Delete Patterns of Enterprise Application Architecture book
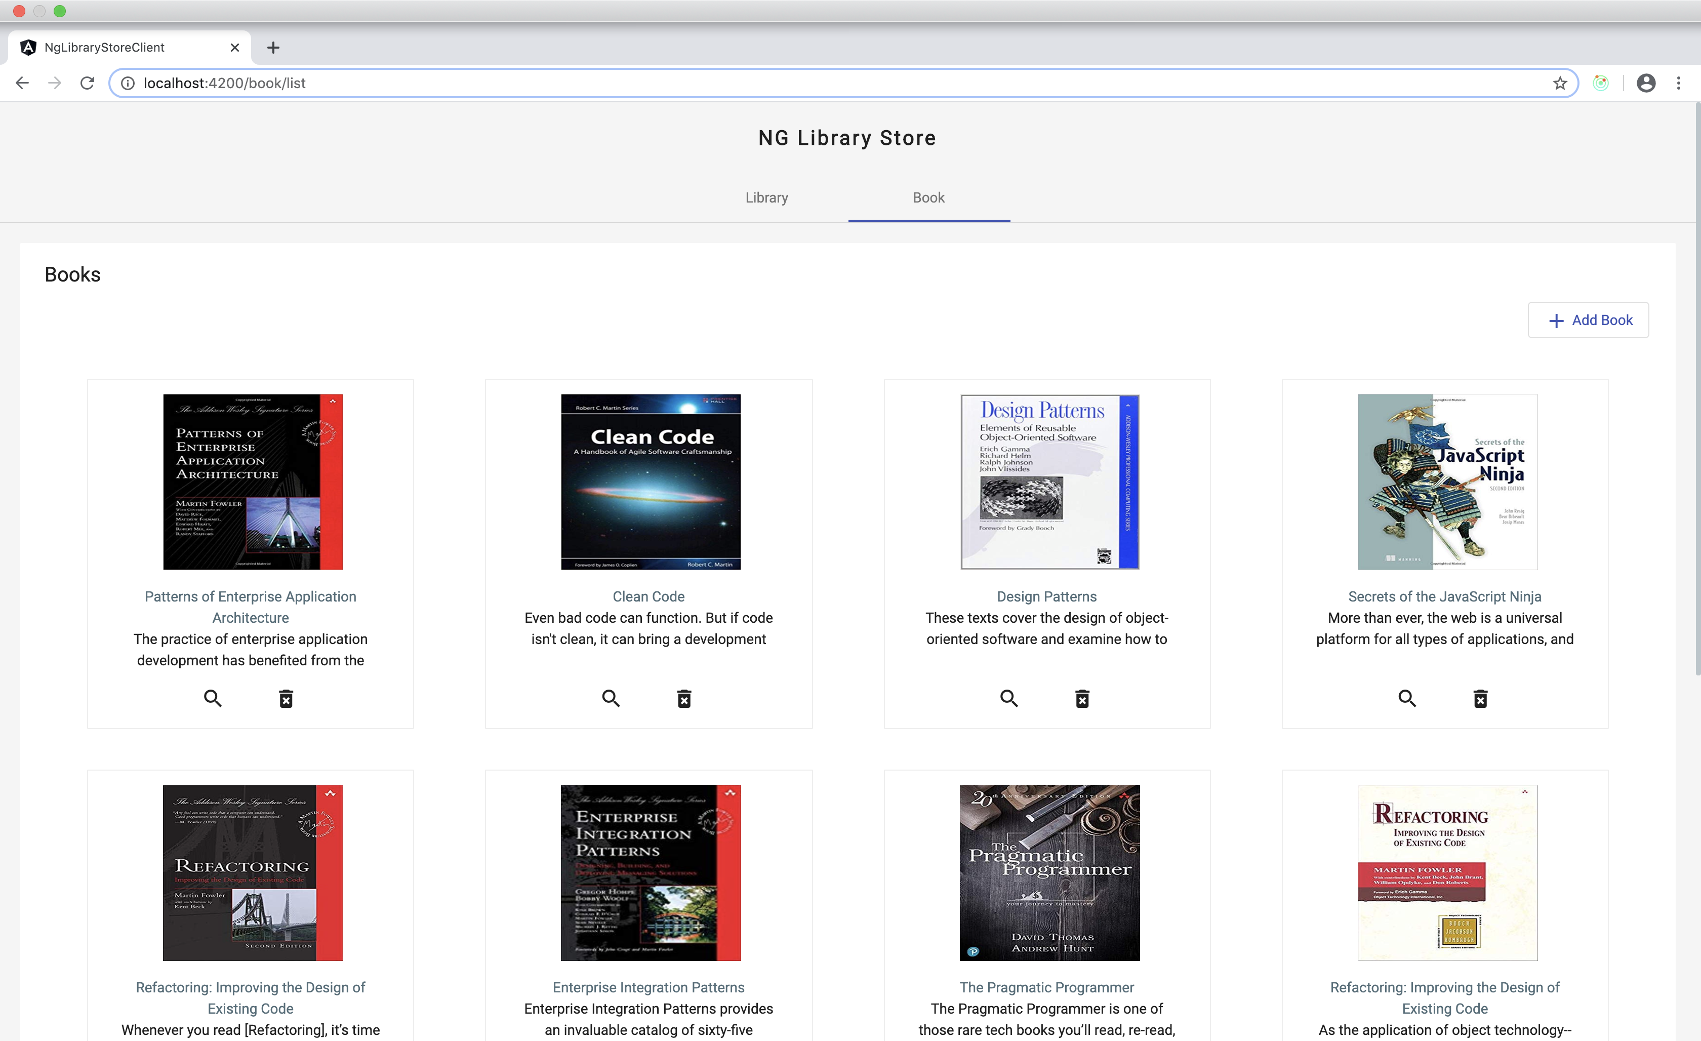This screenshot has width=1701, height=1041. click(286, 699)
